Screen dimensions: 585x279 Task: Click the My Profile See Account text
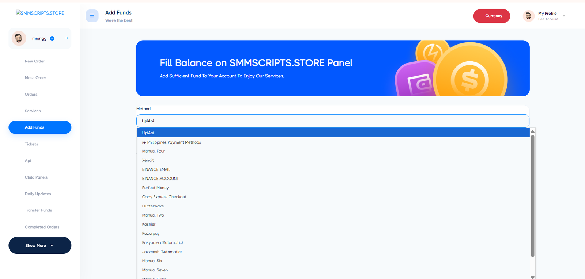[548, 19]
